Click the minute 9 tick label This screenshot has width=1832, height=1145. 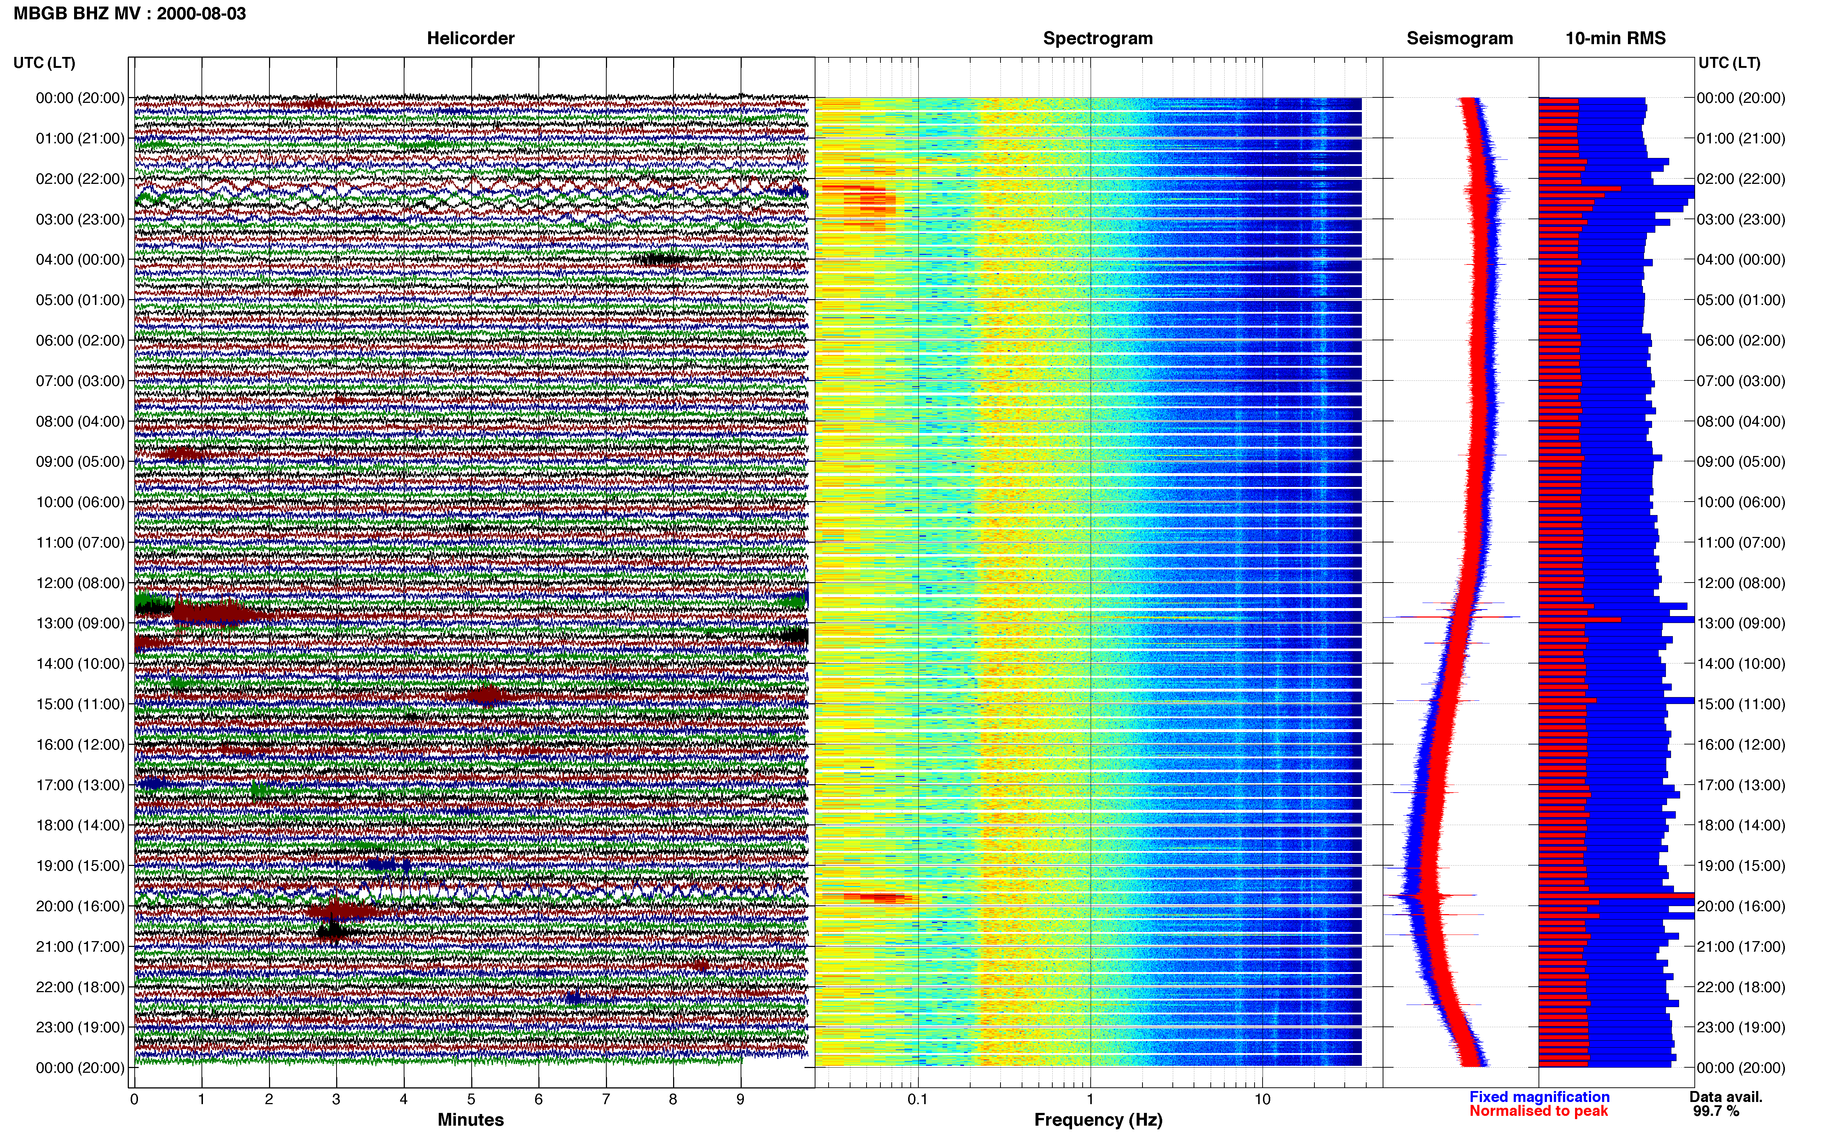click(740, 1099)
